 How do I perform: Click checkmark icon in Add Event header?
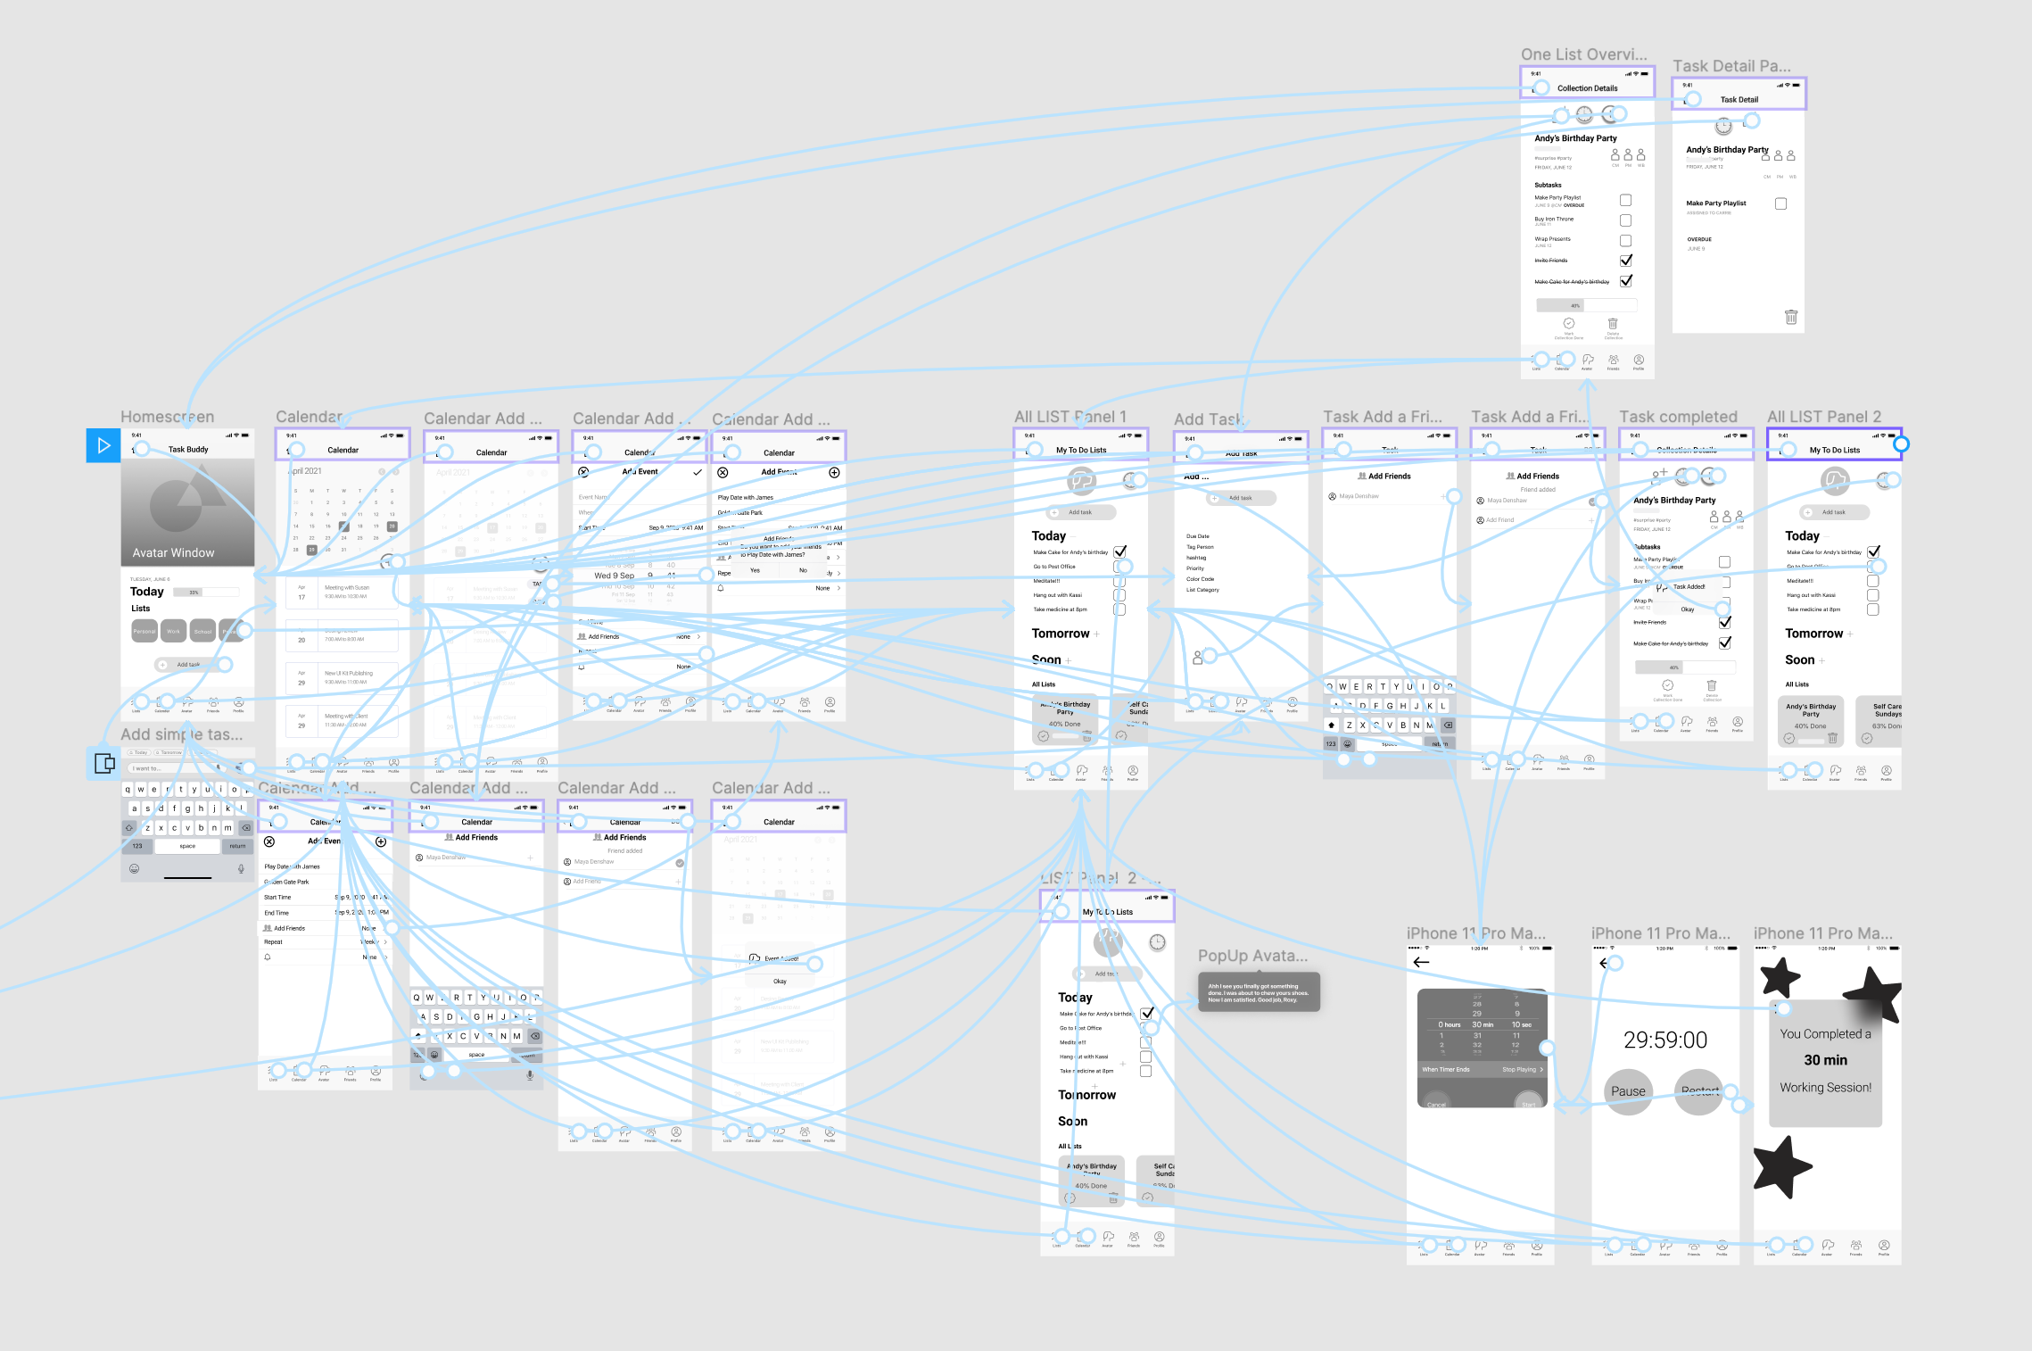click(698, 472)
